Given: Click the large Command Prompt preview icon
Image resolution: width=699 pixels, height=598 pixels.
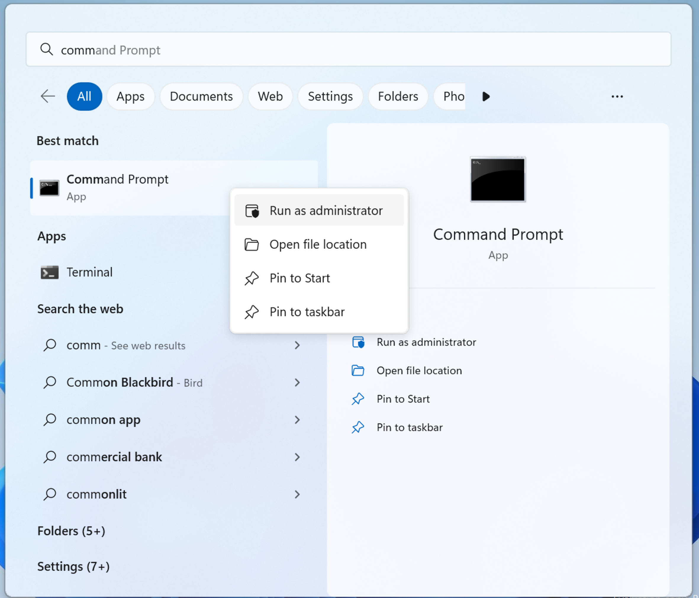Looking at the screenshot, I should (497, 179).
